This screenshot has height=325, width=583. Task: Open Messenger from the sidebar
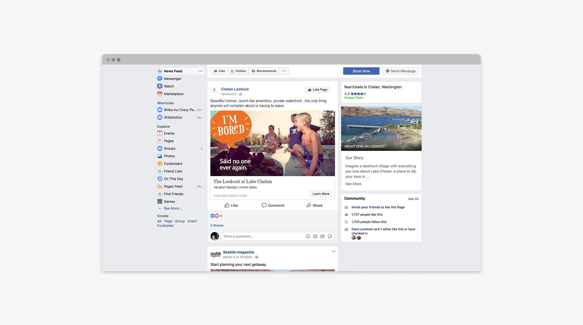[172, 79]
